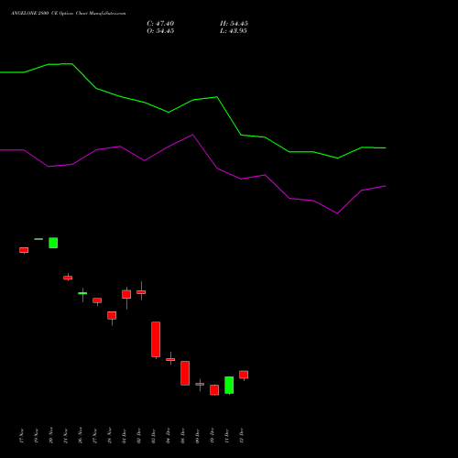458x458 pixels.
Task: Click the open value 'O: 54.45'
Action: pyautogui.click(x=160, y=31)
